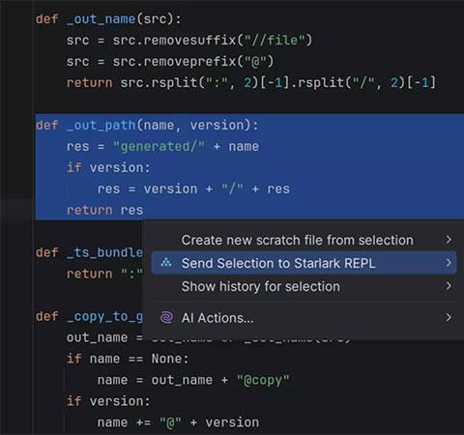Image resolution: width=464 pixels, height=435 pixels.
Task: Click the _ts_bundle function definition
Action: [89, 252]
